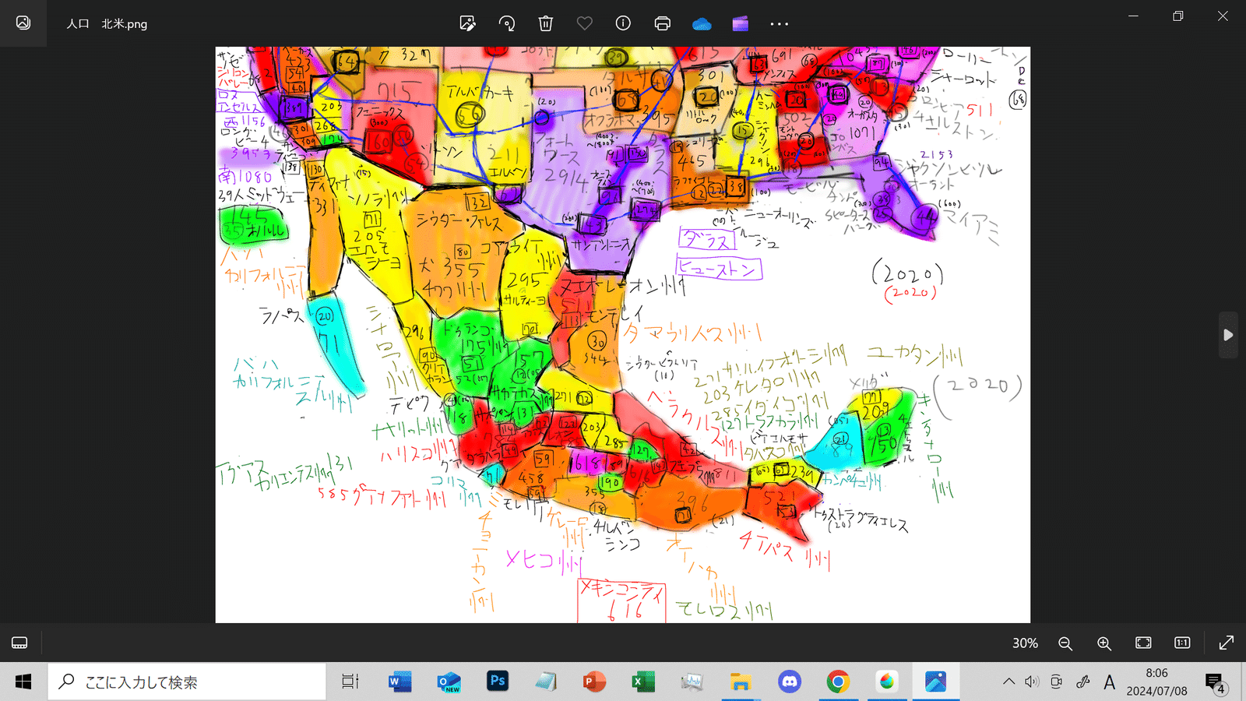The width and height of the screenshot is (1246, 701).
Task: Zoom out with minus magnifier
Action: pos(1065,643)
